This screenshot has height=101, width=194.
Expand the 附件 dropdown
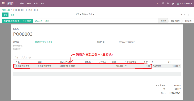point(85,15)
